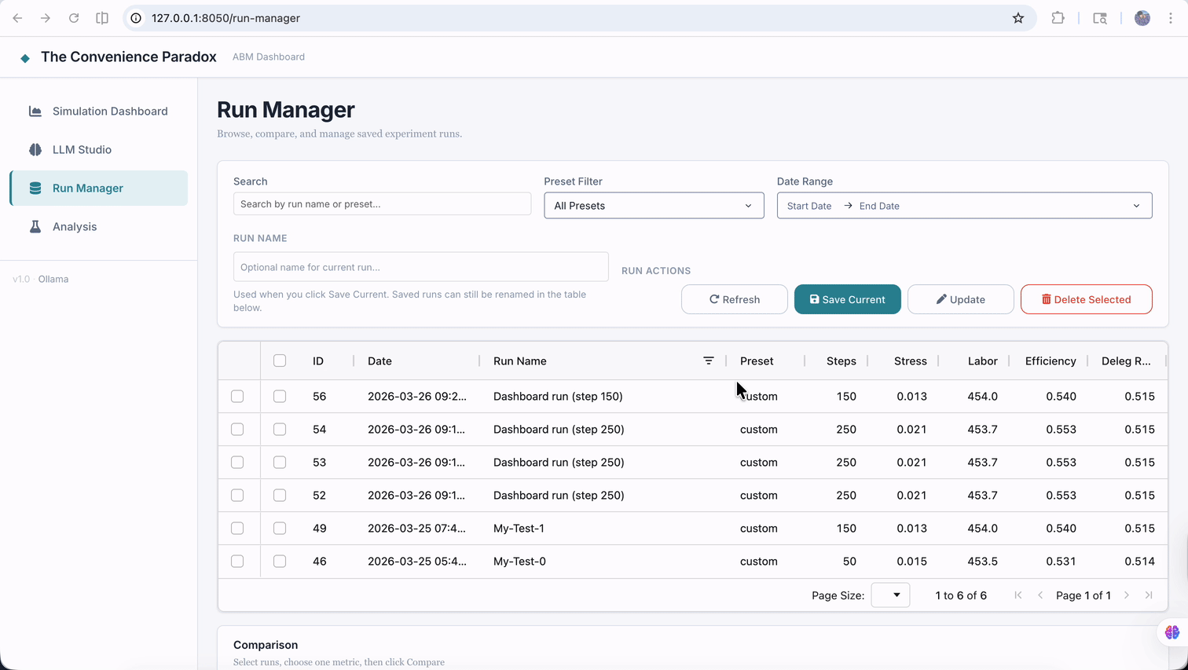
Task: Click the My-Test-1 run name cell
Action: click(x=519, y=529)
